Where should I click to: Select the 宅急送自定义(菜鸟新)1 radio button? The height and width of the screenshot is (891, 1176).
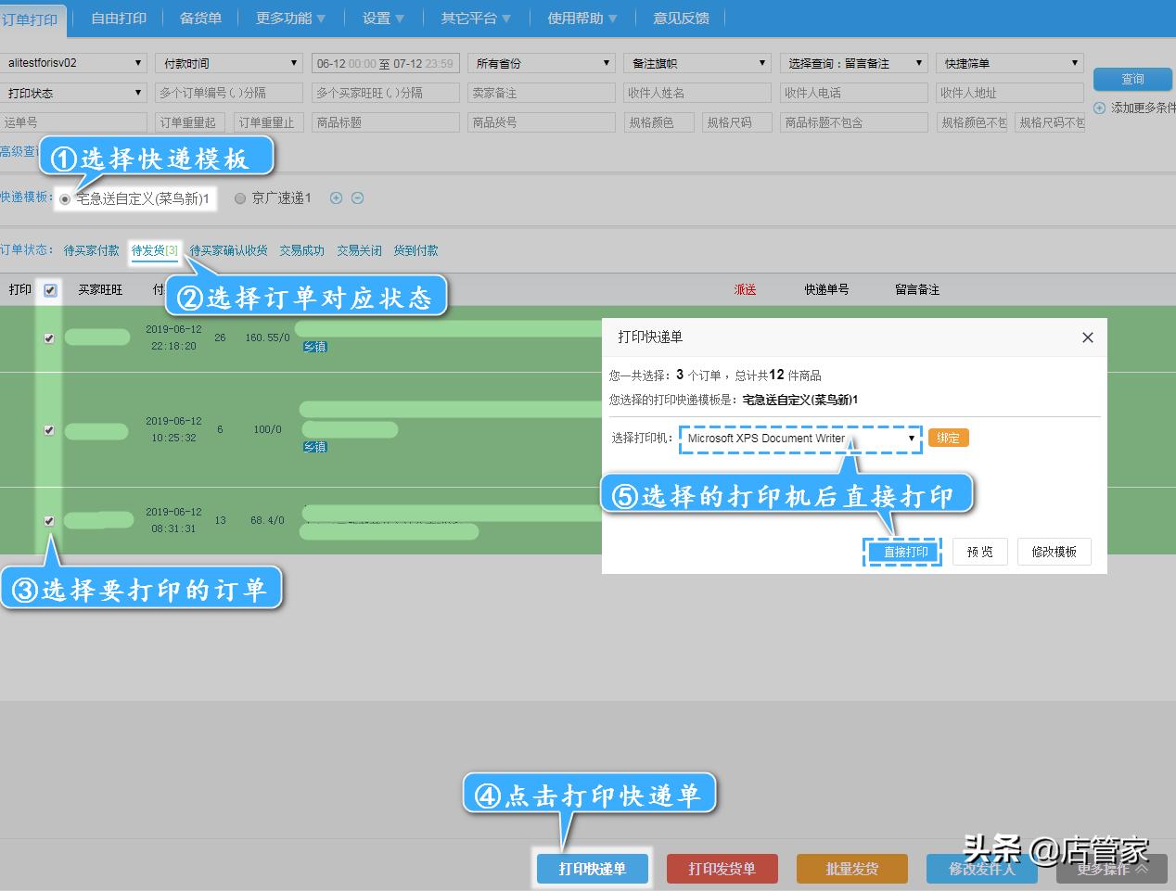coord(62,197)
